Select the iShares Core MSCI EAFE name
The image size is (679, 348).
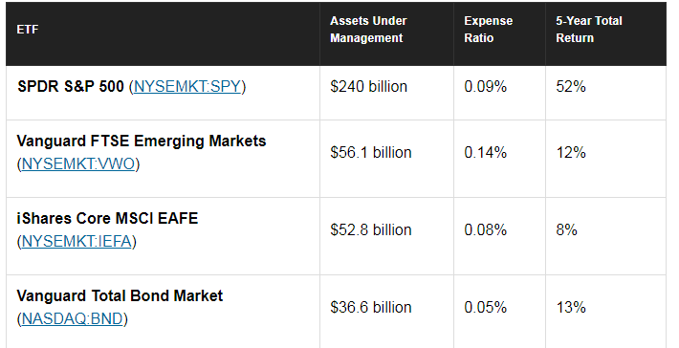(107, 218)
